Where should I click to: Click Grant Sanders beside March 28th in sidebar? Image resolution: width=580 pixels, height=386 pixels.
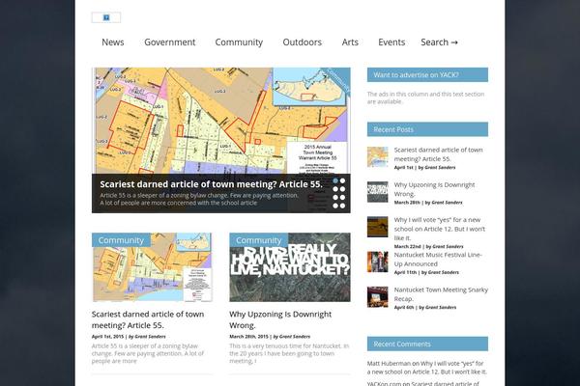447,203
